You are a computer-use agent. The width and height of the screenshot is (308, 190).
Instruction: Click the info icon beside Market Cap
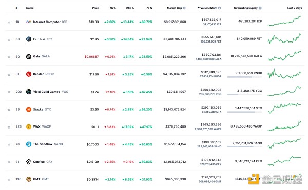click(x=184, y=8)
